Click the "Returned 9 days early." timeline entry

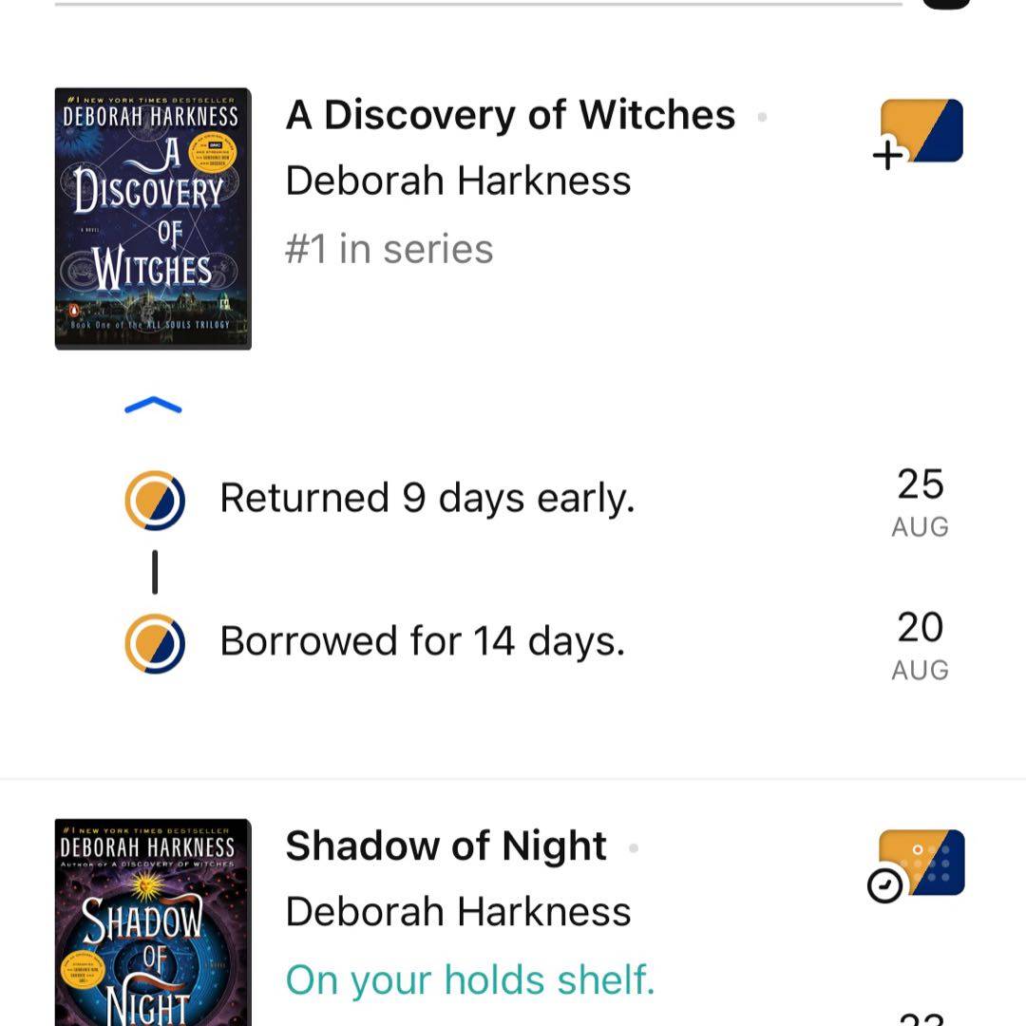pyautogui.click(x=427, y=499)
